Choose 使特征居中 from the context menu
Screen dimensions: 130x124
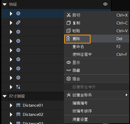97,54
